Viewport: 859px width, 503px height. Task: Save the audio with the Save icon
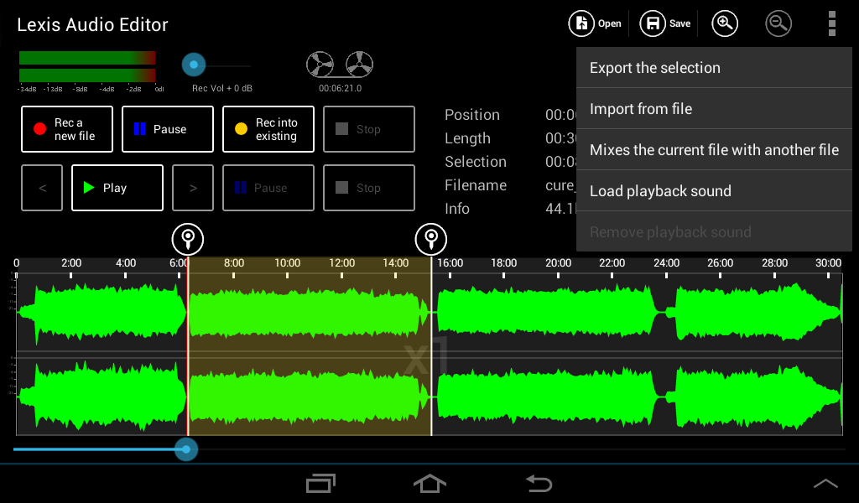tap(653, 23)
